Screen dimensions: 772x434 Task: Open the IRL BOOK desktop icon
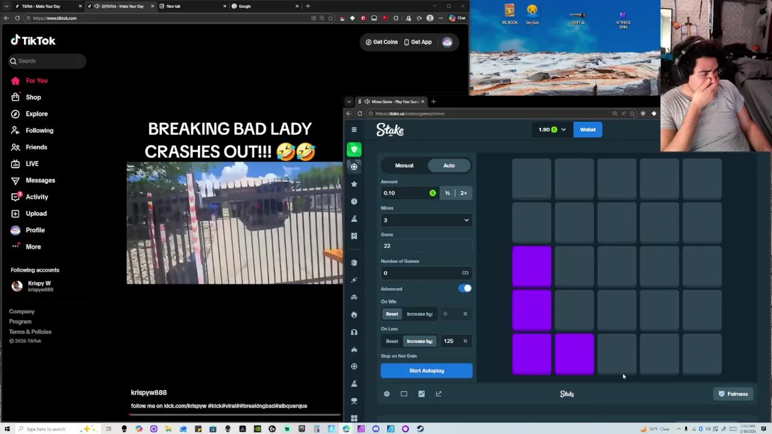pyautogui.click(x=510, y=15)
